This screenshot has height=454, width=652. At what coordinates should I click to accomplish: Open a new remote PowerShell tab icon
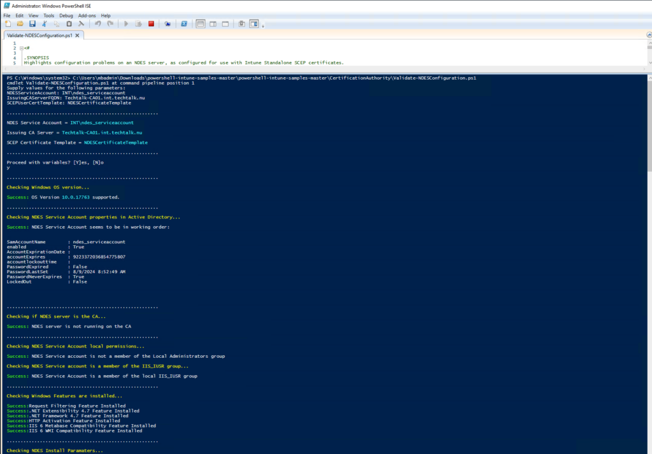pos(167,24)
